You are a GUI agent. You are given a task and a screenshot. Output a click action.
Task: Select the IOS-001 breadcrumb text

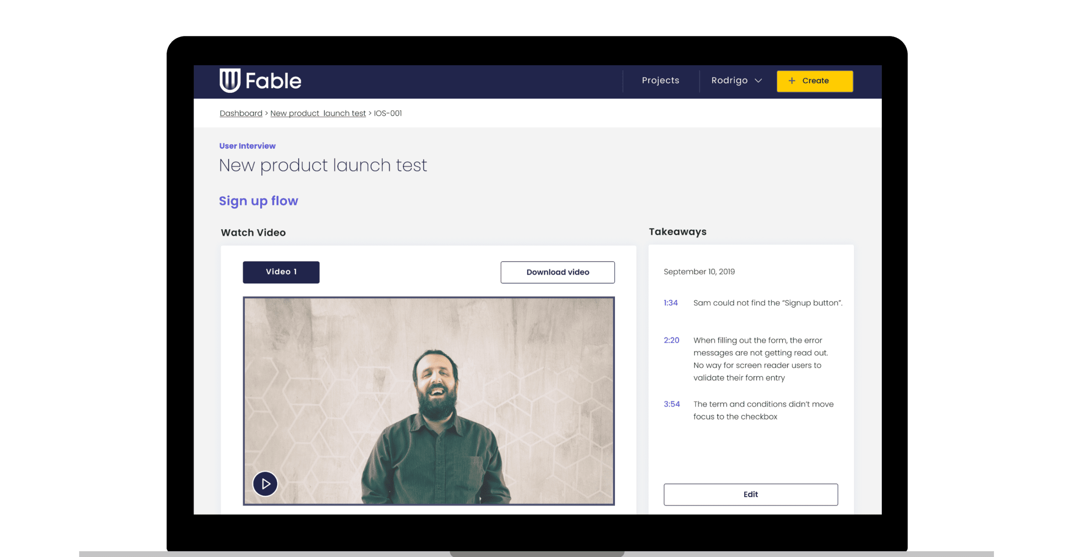point(387,113)
